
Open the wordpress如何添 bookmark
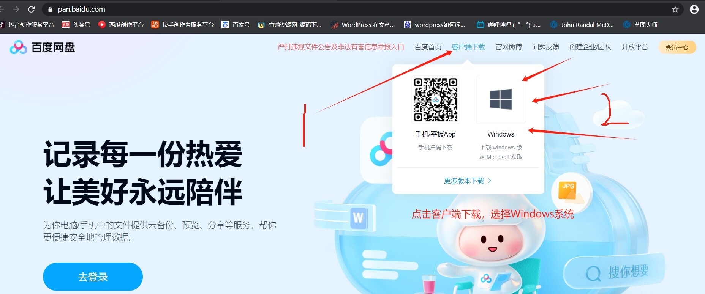(x=435, y=25)
